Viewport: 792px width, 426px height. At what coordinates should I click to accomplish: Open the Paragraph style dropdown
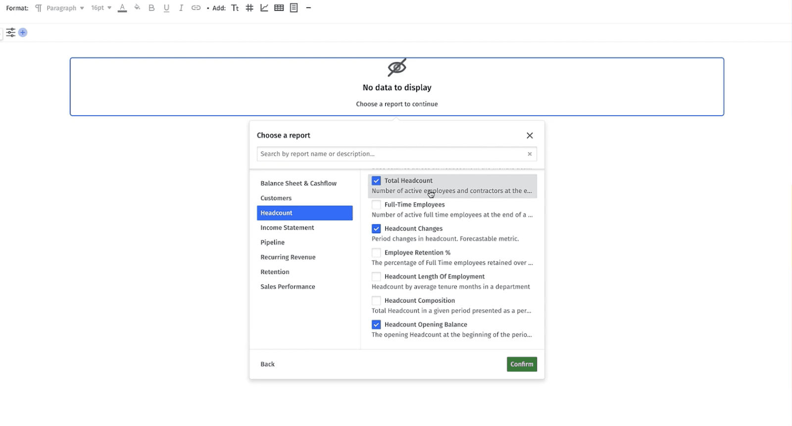pyautogui.click(x=65, y=8)
